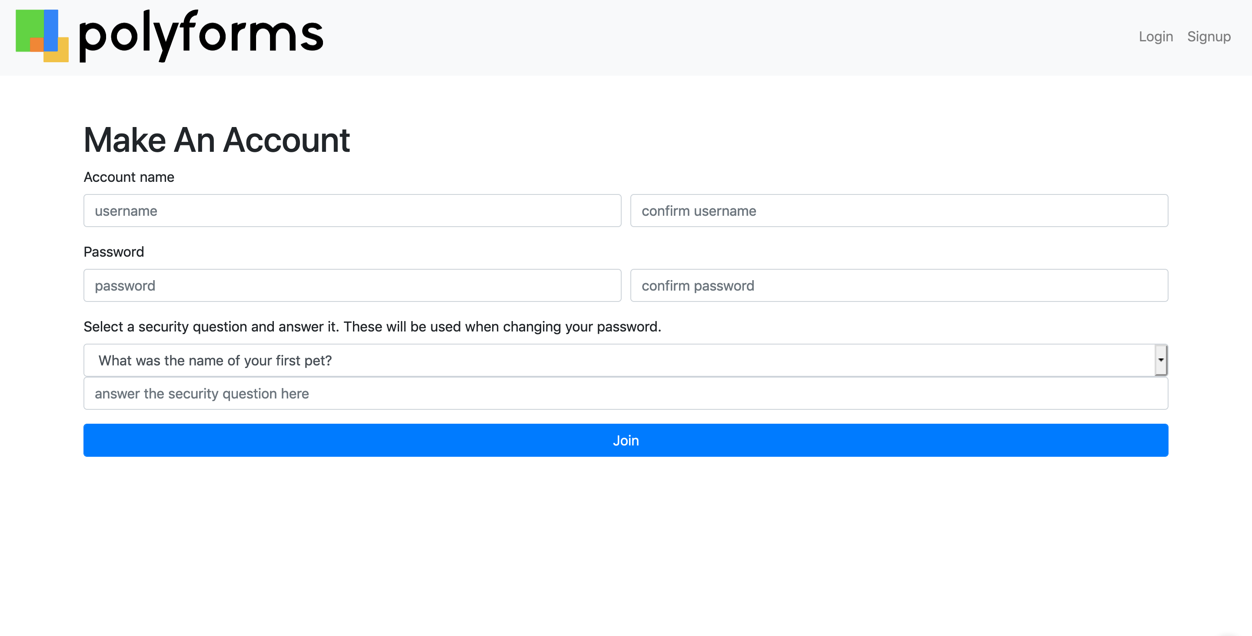Click the orange square in the logo
The height and width of the screenshot is (636, 1252).
pyautogui.click(x=37, y=45)
